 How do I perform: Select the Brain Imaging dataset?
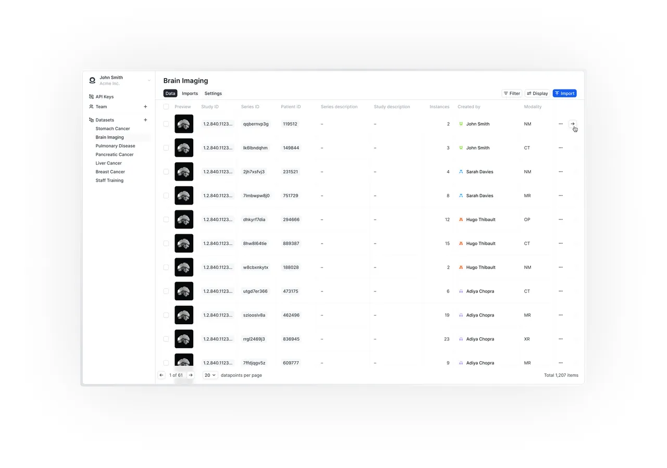[109, 137]
